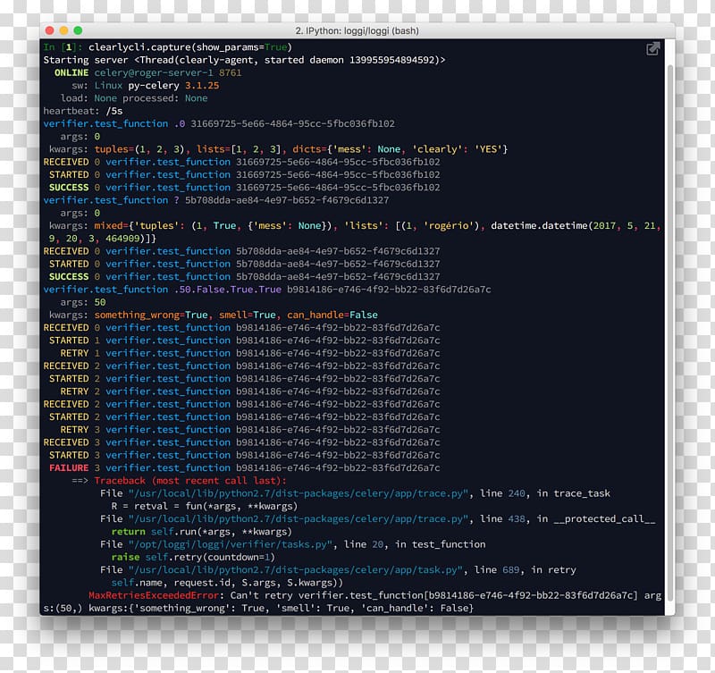The image size is (715, 673).
Task: Click 'Traceback (most recent call last):' text
Action: coord(190,481)
